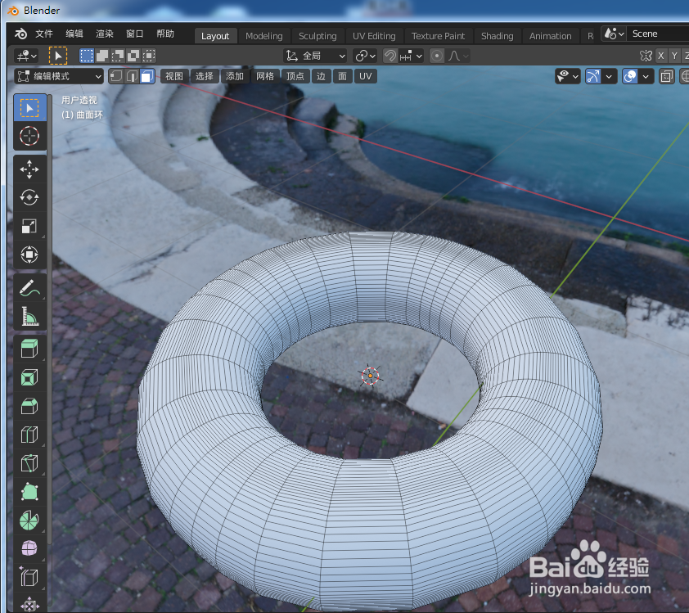The image size is (689, 613).
Task: Toggle snapping with the magnet icon
Action: point(390,55)
